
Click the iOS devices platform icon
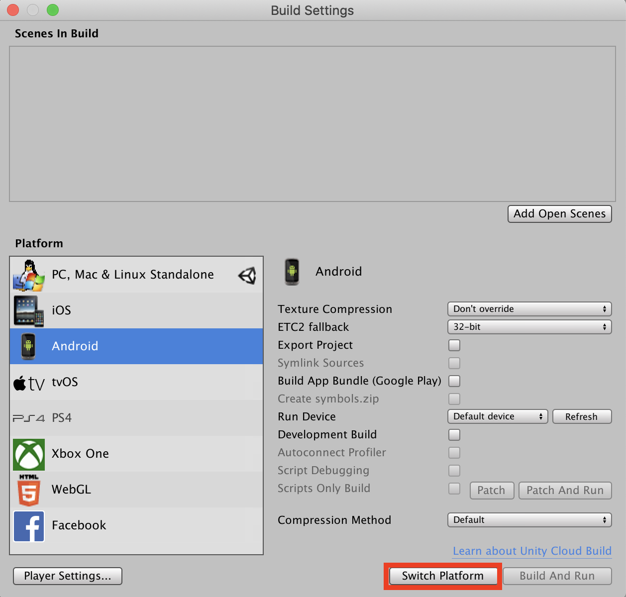point(29,311)
